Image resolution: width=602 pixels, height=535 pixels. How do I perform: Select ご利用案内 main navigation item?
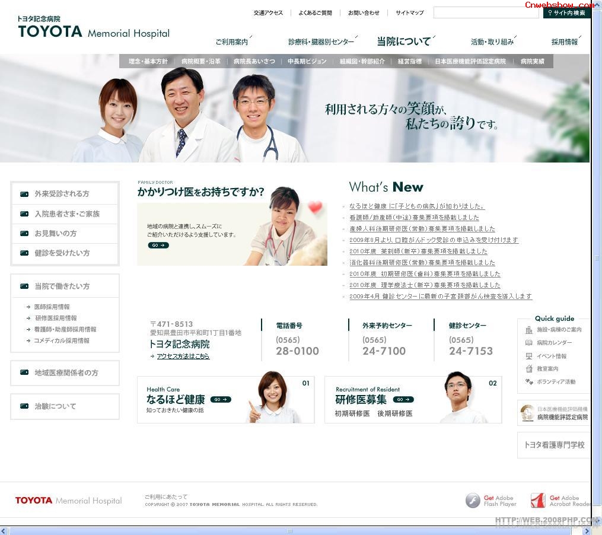[232, 42]
